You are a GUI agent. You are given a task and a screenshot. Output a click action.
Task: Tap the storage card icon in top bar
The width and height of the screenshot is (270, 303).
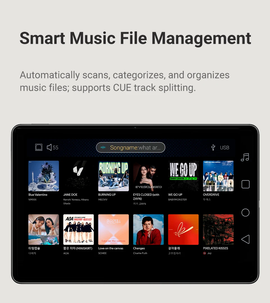point(39,147)
